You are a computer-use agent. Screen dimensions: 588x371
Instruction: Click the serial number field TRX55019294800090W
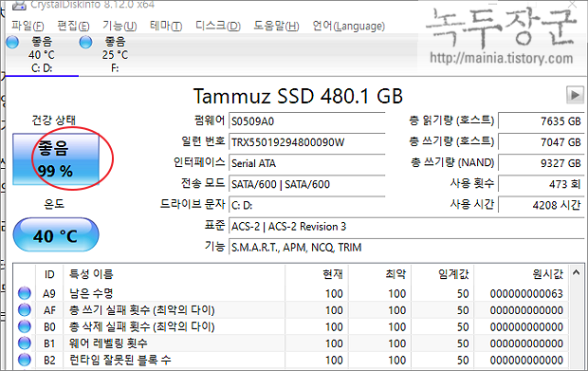click(x=306, y=142)
